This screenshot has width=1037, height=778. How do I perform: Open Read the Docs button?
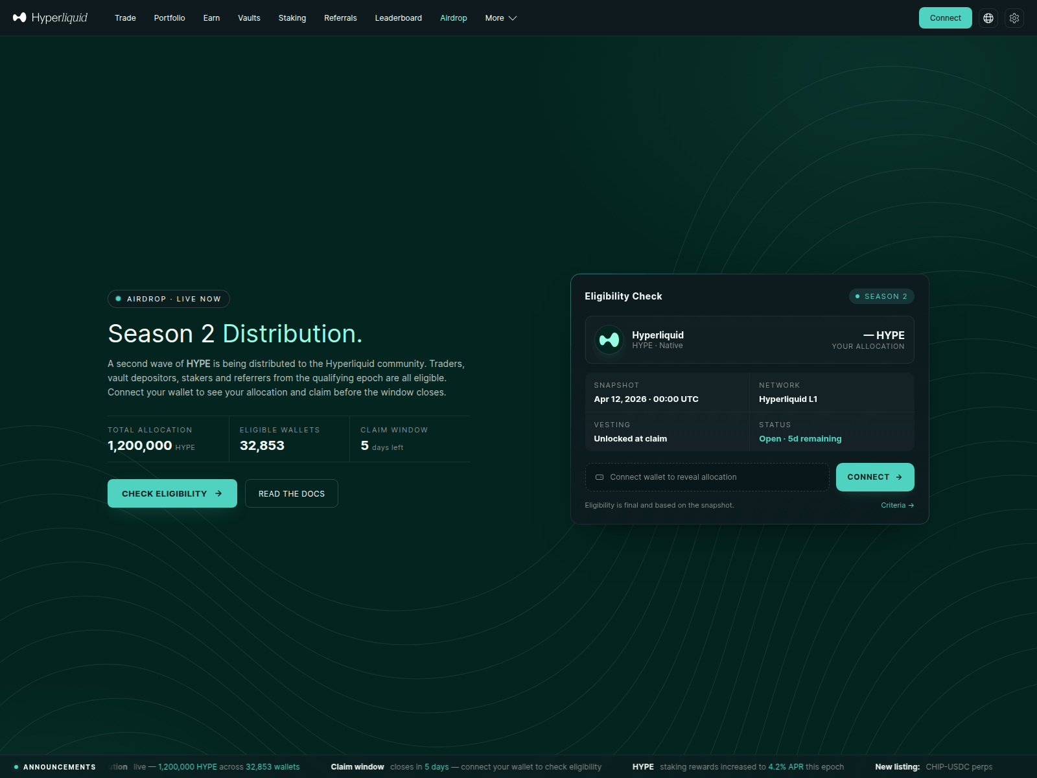[x=292, y=493]
